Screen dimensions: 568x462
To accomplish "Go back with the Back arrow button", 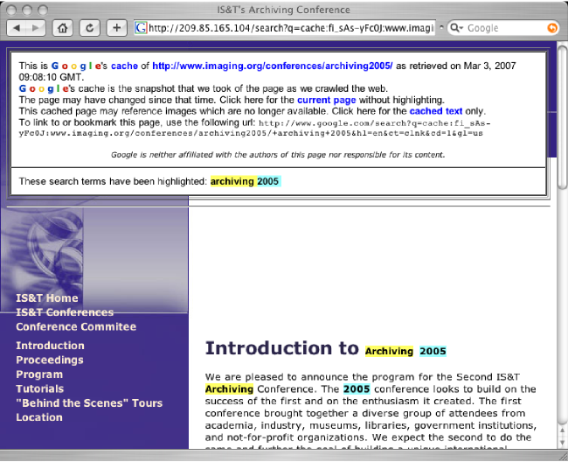I will click(17, 28).
